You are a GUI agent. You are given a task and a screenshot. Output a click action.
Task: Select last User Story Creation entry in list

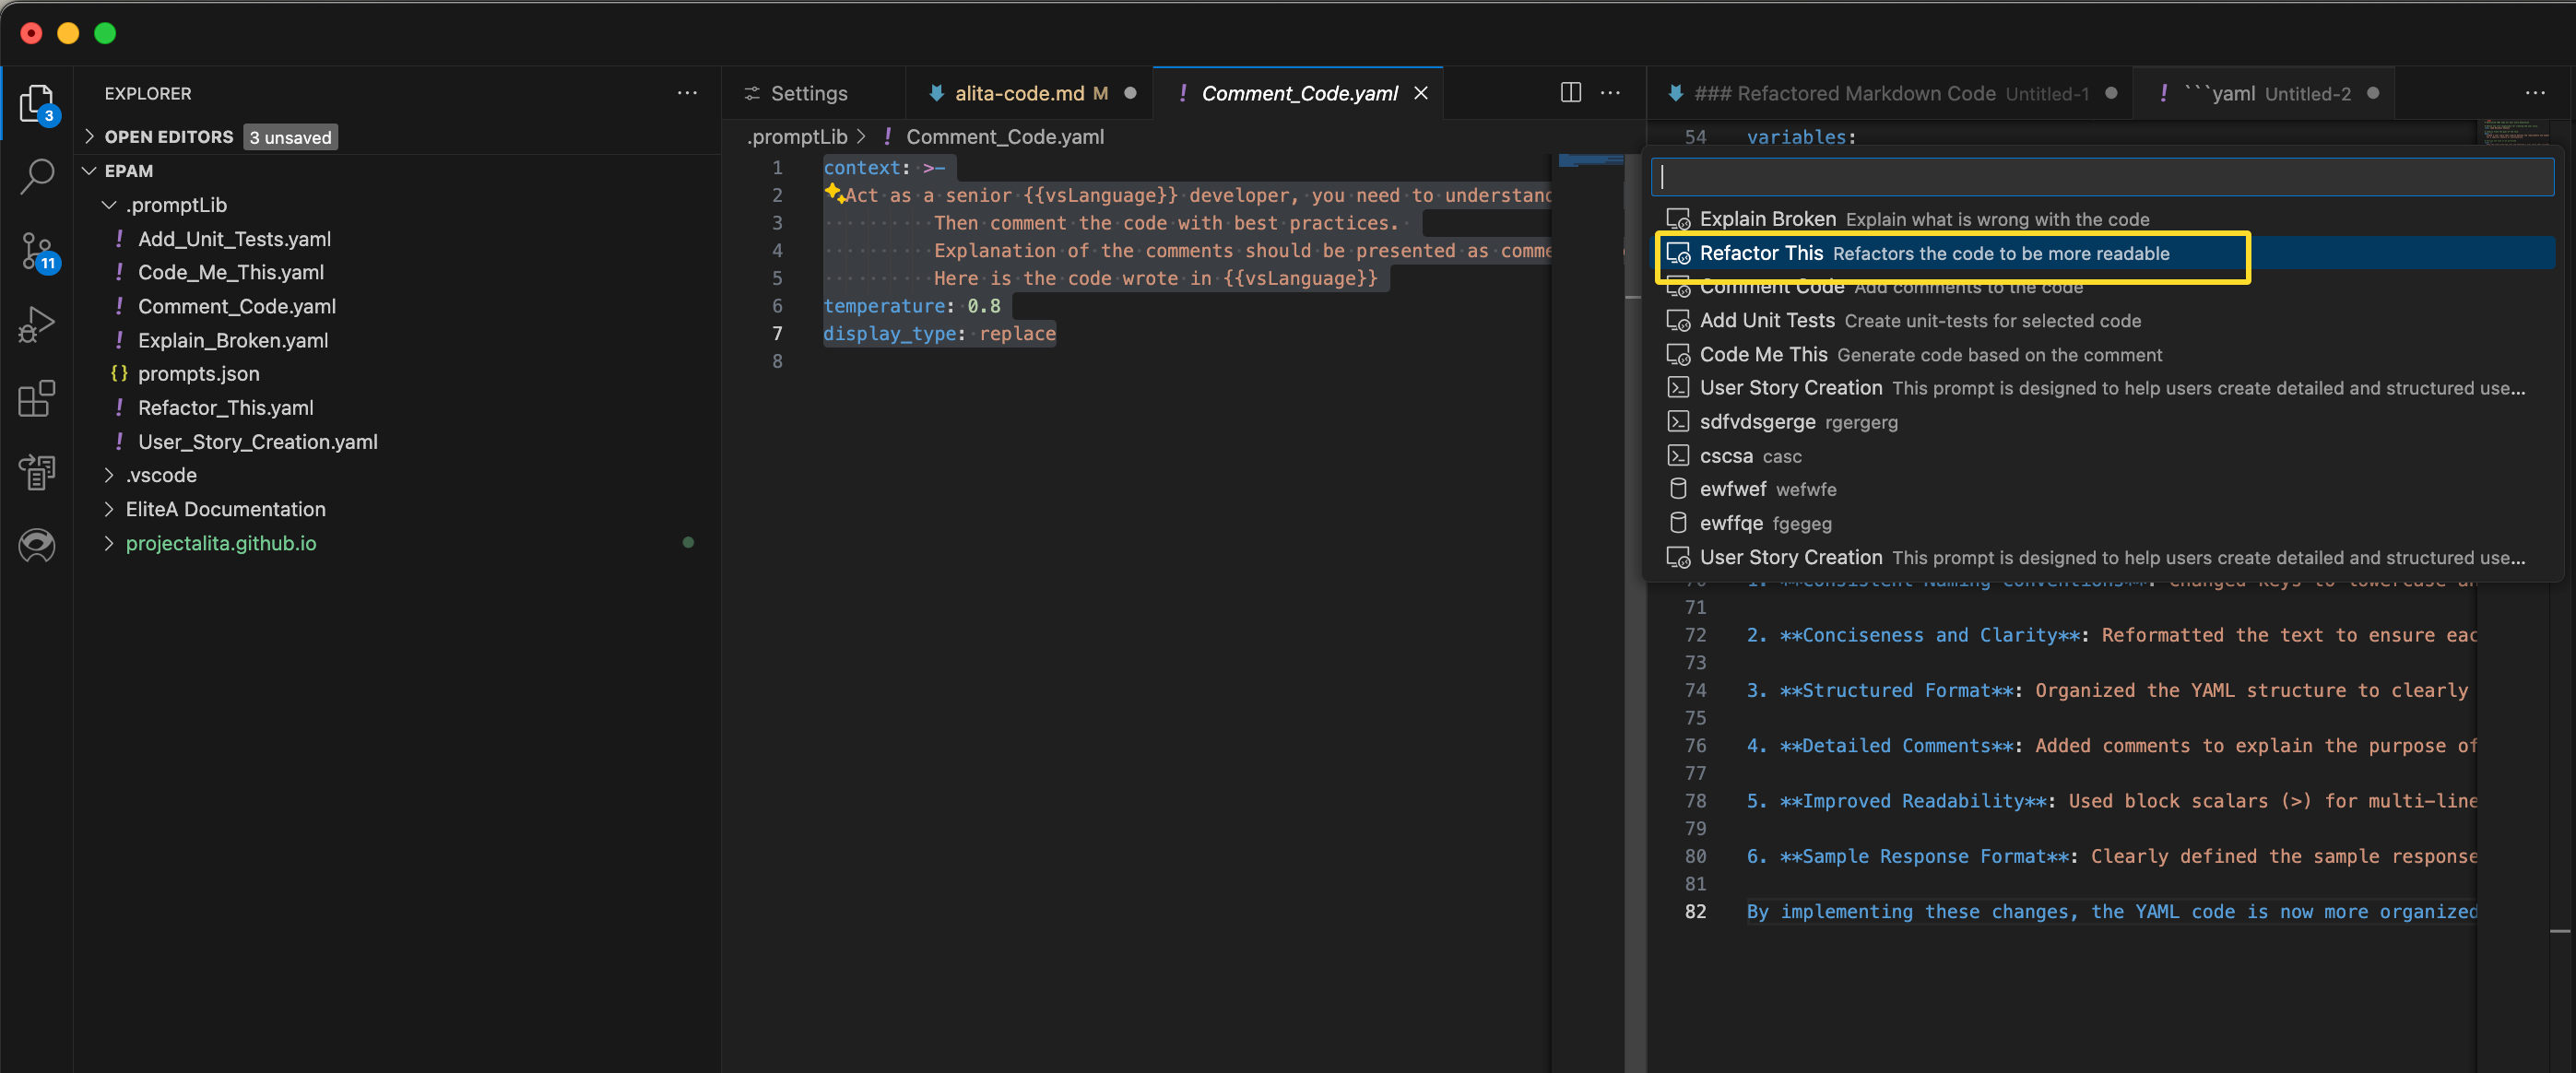pos(2103,557)
